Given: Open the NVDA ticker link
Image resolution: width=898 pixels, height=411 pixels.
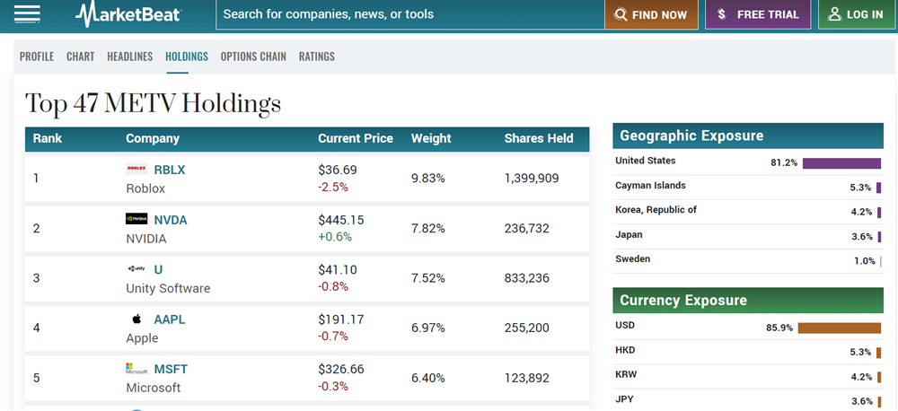Looking at the screenshot, I should click(171, 220).
